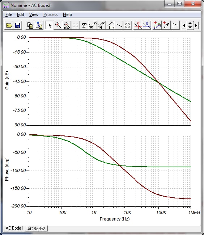
Task: Click the flag marker tool
Action: pyautogui.click(x=175, y=25)
